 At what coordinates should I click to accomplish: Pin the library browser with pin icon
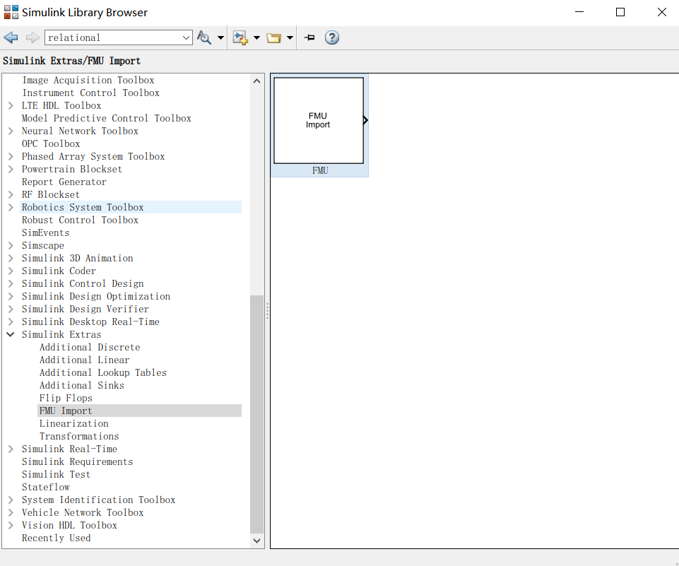point(309,37)
